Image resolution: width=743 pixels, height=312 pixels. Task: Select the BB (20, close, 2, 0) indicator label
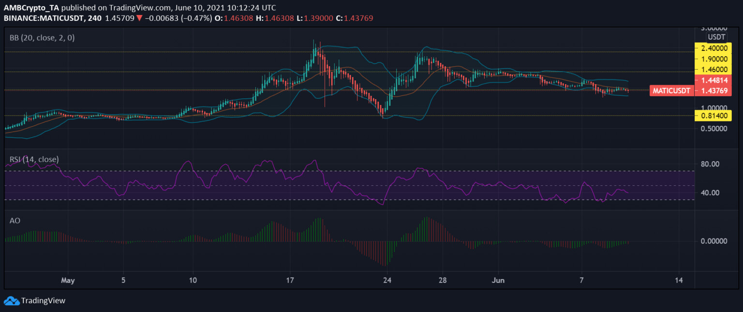coord(42,37)
